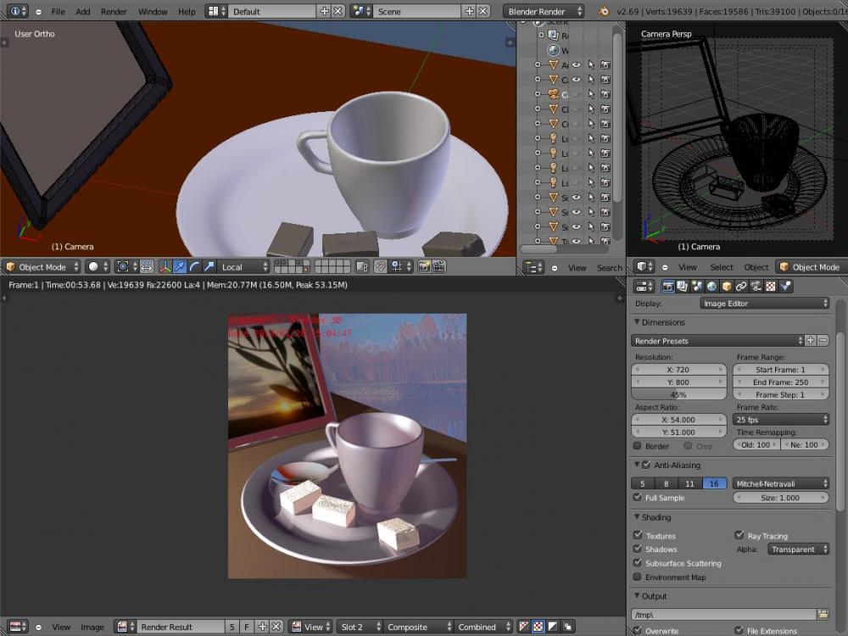848x636 pixels.
Task: Click the output folder browse icon
Action: [x=823, y=614]
